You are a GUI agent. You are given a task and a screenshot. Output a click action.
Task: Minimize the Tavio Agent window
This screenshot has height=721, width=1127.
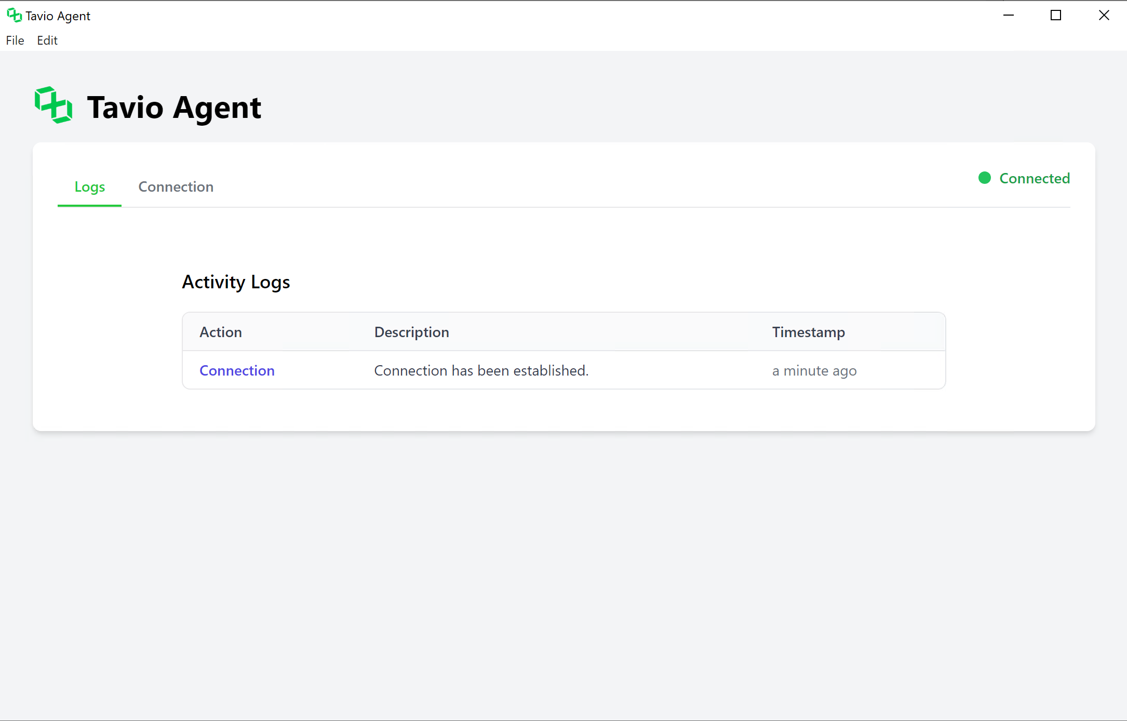(x=1008, y=16)
